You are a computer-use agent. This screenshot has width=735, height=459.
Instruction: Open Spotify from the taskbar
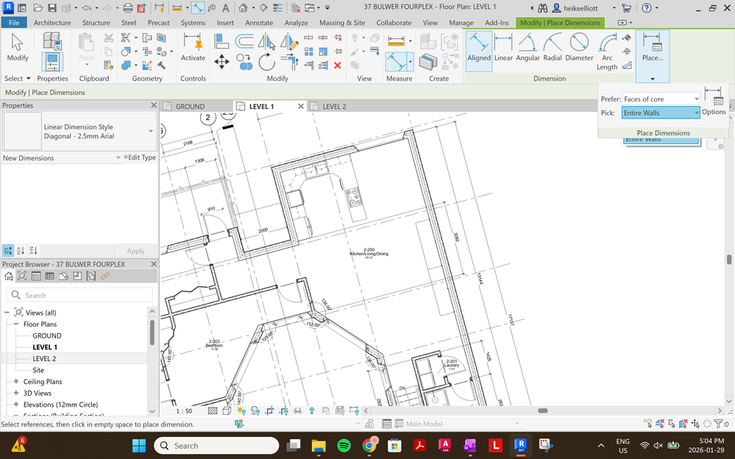click(x=344, y=446)
